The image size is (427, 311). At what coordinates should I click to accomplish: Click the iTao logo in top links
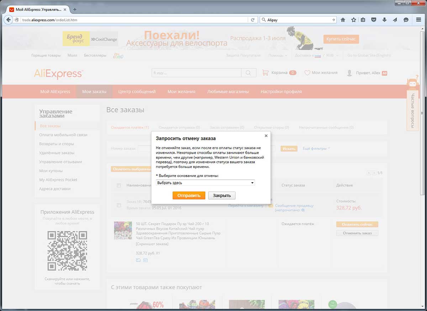(x=118, y=56)
